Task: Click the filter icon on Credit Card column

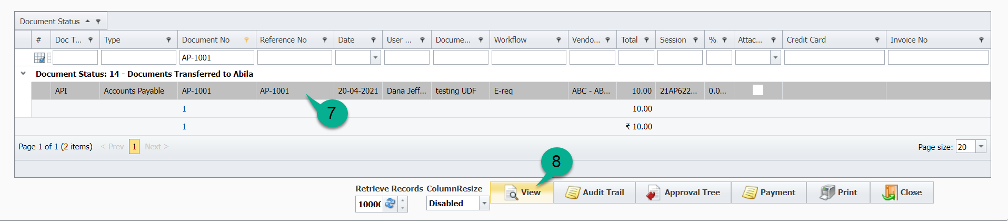Action: coord(877,40)
